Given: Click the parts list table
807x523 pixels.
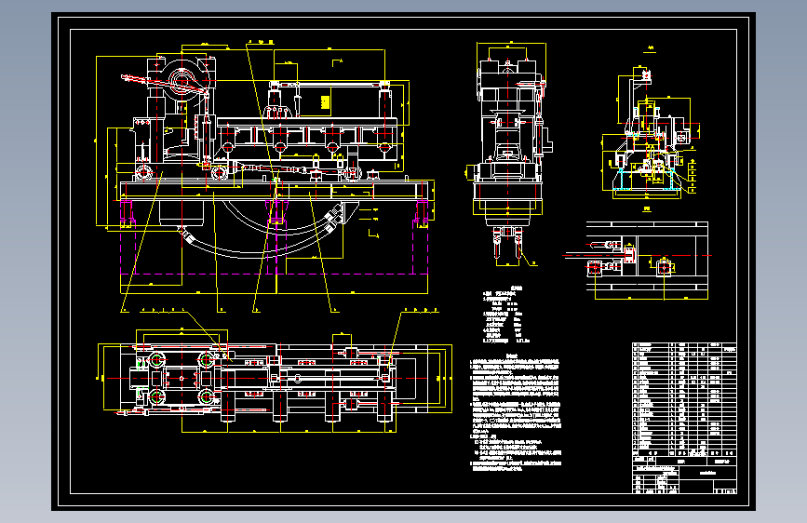Looking at the screenshot, I should click(684, 399).
